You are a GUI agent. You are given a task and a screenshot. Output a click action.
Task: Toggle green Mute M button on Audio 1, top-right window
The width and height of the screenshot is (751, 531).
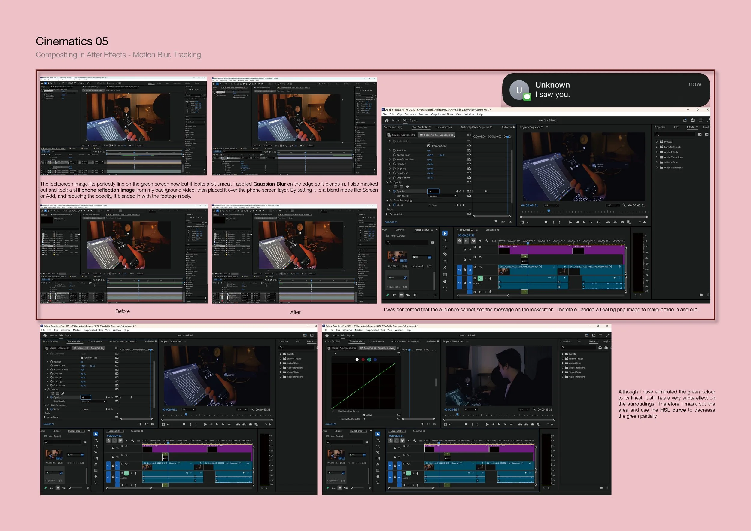pos(480,278)
